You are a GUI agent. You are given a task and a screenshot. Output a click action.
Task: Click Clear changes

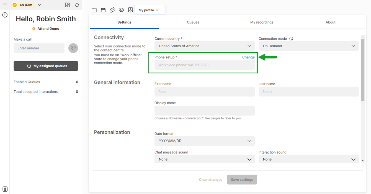pyautogui.click(x=210, y=180)
